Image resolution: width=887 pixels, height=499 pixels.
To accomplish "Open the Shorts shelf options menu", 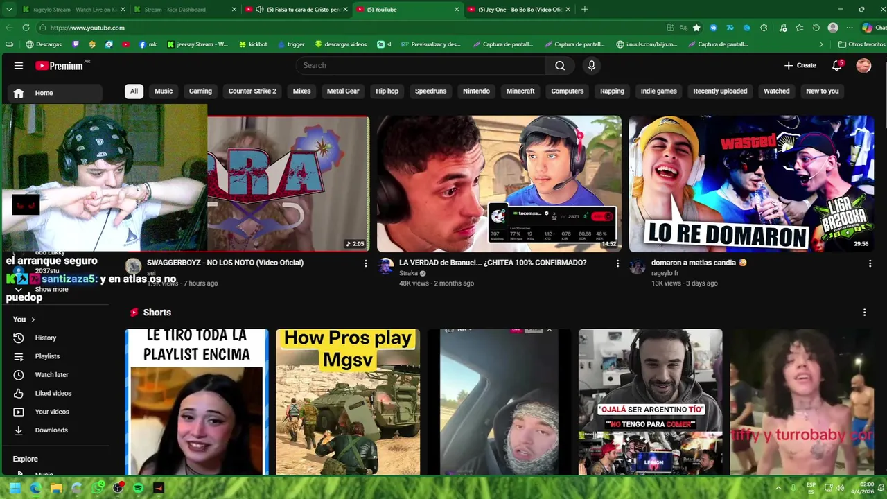I will tap(864, 313).
